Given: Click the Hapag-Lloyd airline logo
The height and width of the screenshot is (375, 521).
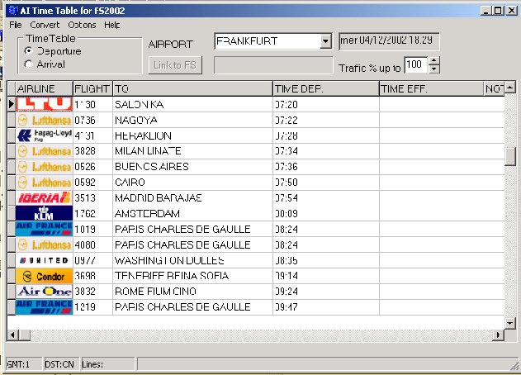Looking at the screenshot, I should point(45,135).
